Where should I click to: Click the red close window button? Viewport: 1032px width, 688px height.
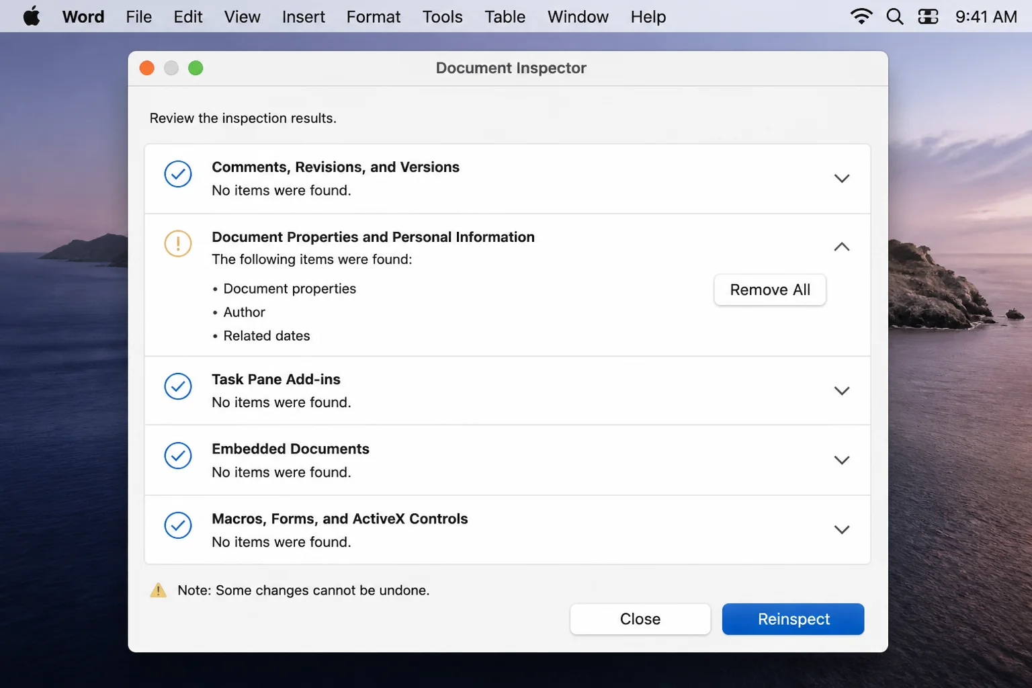tap(147, 68)
